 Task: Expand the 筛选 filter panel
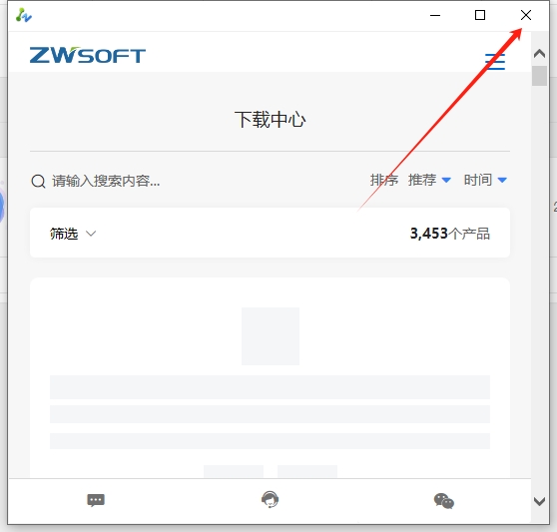73,234
